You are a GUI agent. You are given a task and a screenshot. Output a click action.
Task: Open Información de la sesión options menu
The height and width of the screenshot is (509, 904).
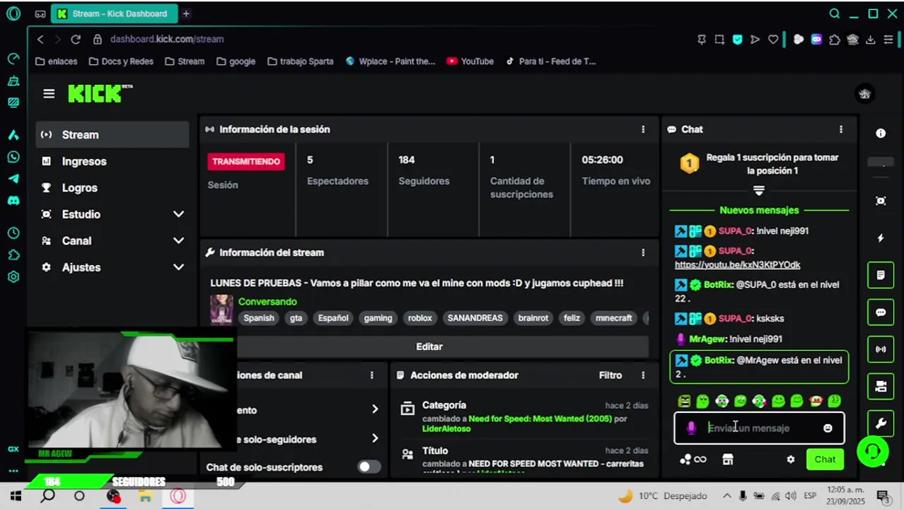click(643, 129)
